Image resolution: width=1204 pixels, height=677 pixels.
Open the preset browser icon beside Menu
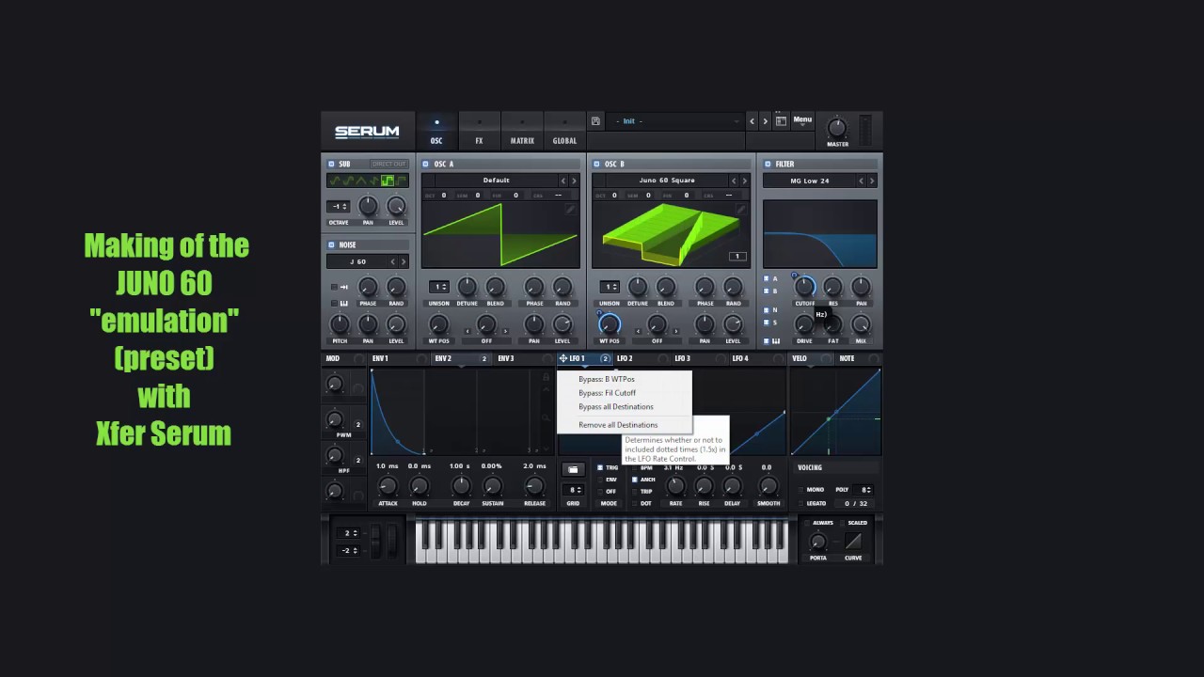pyautogui.click(x=781, y=121)
